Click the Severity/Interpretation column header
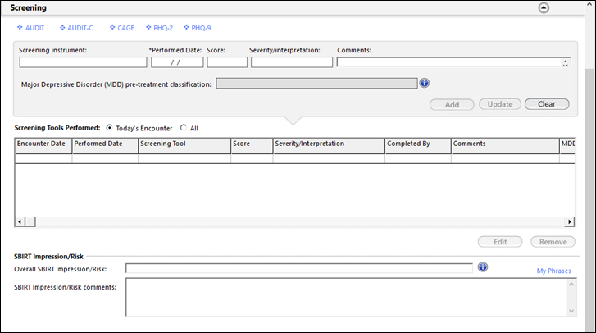 (x=329, y=146)
